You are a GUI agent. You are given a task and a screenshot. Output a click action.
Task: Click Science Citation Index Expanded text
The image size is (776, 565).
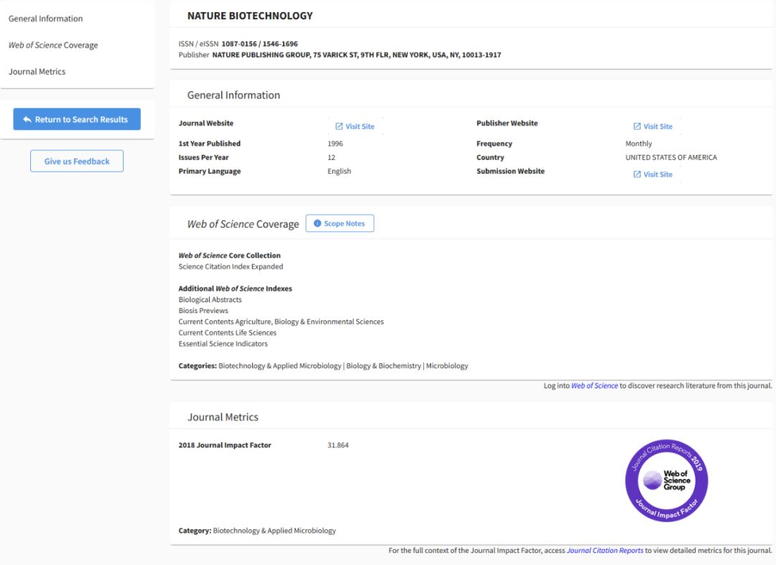[231, 266]
